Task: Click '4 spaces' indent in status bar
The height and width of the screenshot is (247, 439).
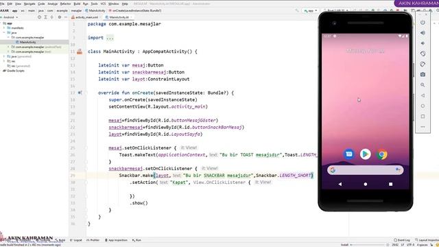Action: click(423, 245)
